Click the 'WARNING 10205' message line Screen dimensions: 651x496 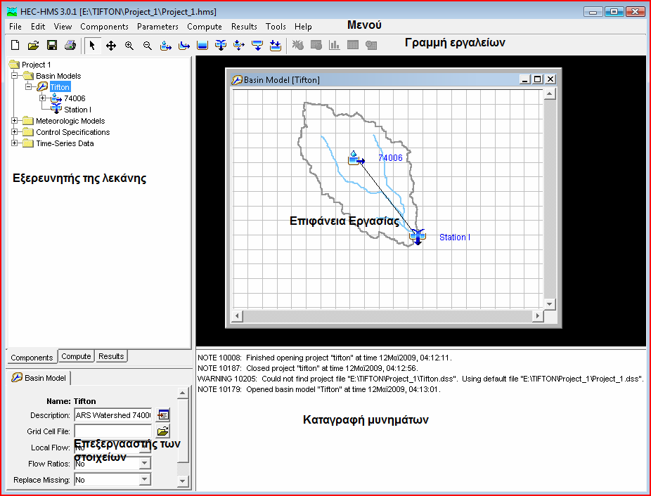coord(420,379)
